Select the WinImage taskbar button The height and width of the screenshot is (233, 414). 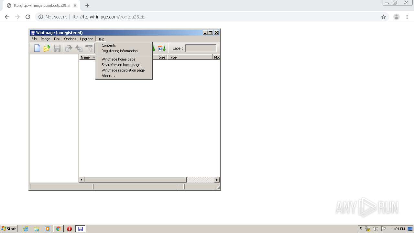point(80,229)
